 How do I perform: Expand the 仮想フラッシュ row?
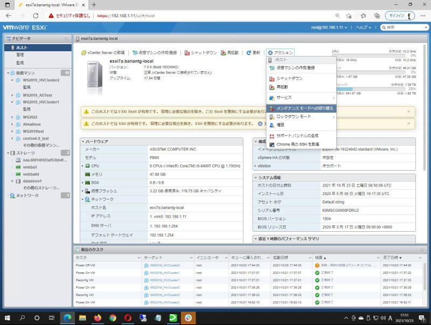(82, 191)
